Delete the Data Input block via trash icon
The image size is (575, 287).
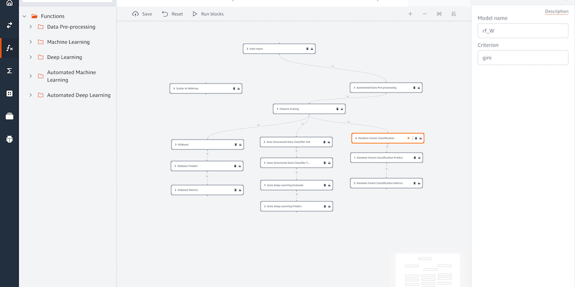(x=307, y=49)
